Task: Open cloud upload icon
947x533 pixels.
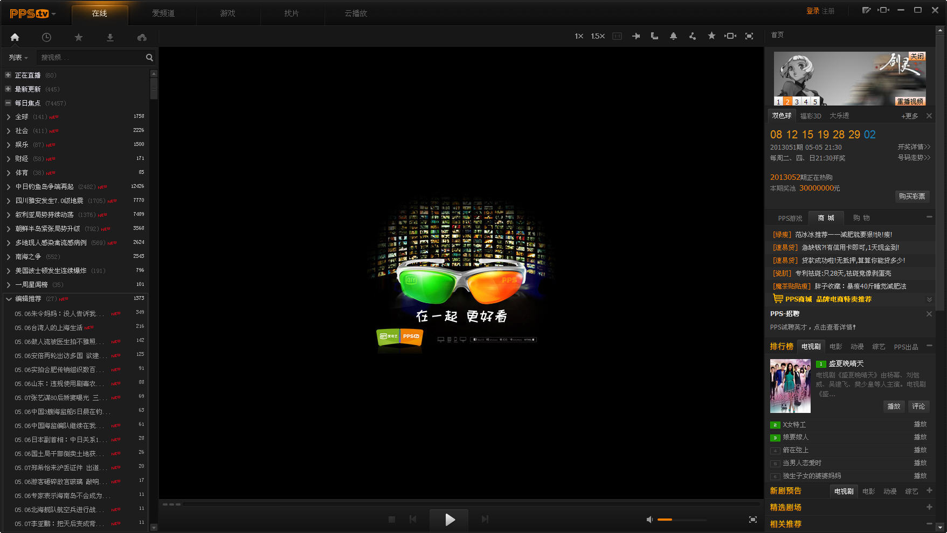Action: click(142, 37)
